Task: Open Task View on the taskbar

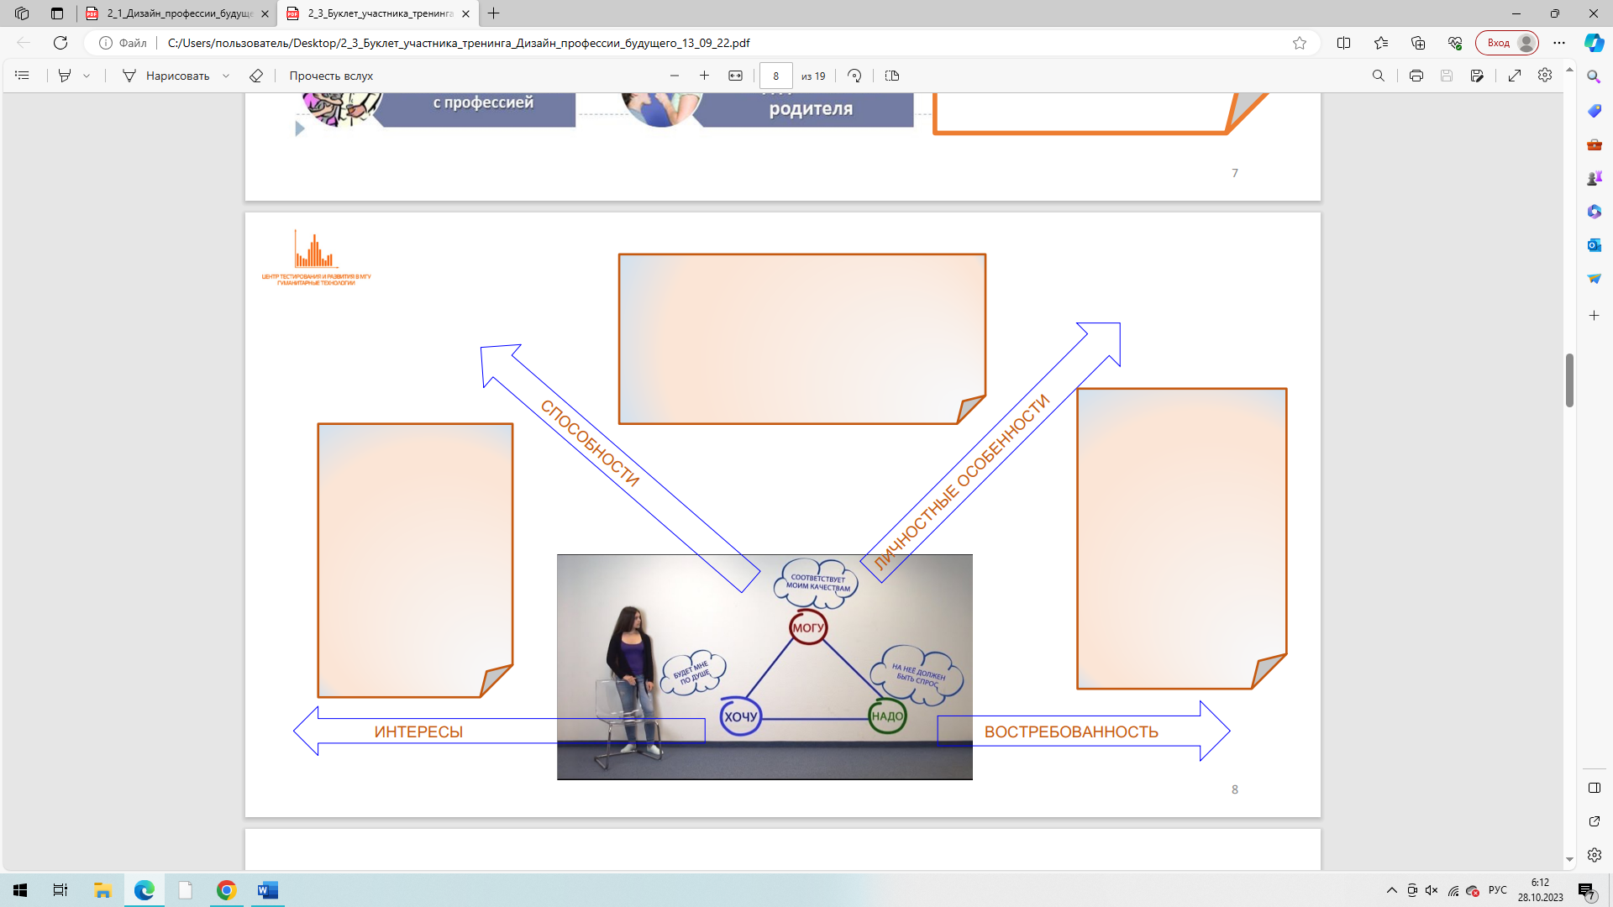Action: pyautogui.click(x=60, y=890)
